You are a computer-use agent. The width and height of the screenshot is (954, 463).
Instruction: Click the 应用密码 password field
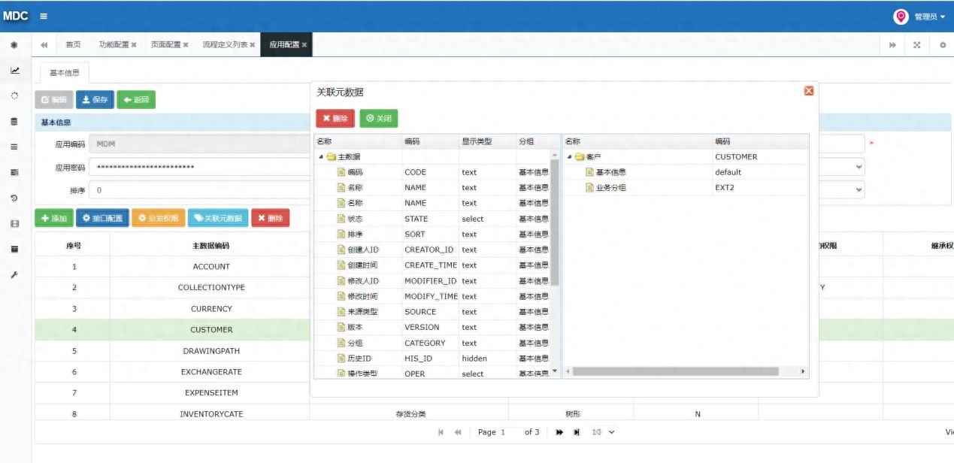pos(198,167)
